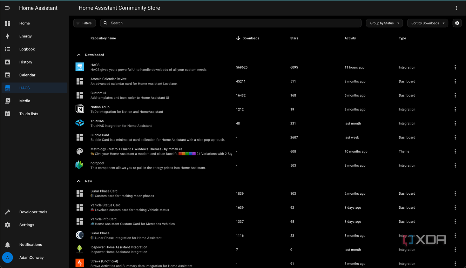Collapse the Downloaded group
Viewport: 466px width, 268px height.
(x=79, y=55)
